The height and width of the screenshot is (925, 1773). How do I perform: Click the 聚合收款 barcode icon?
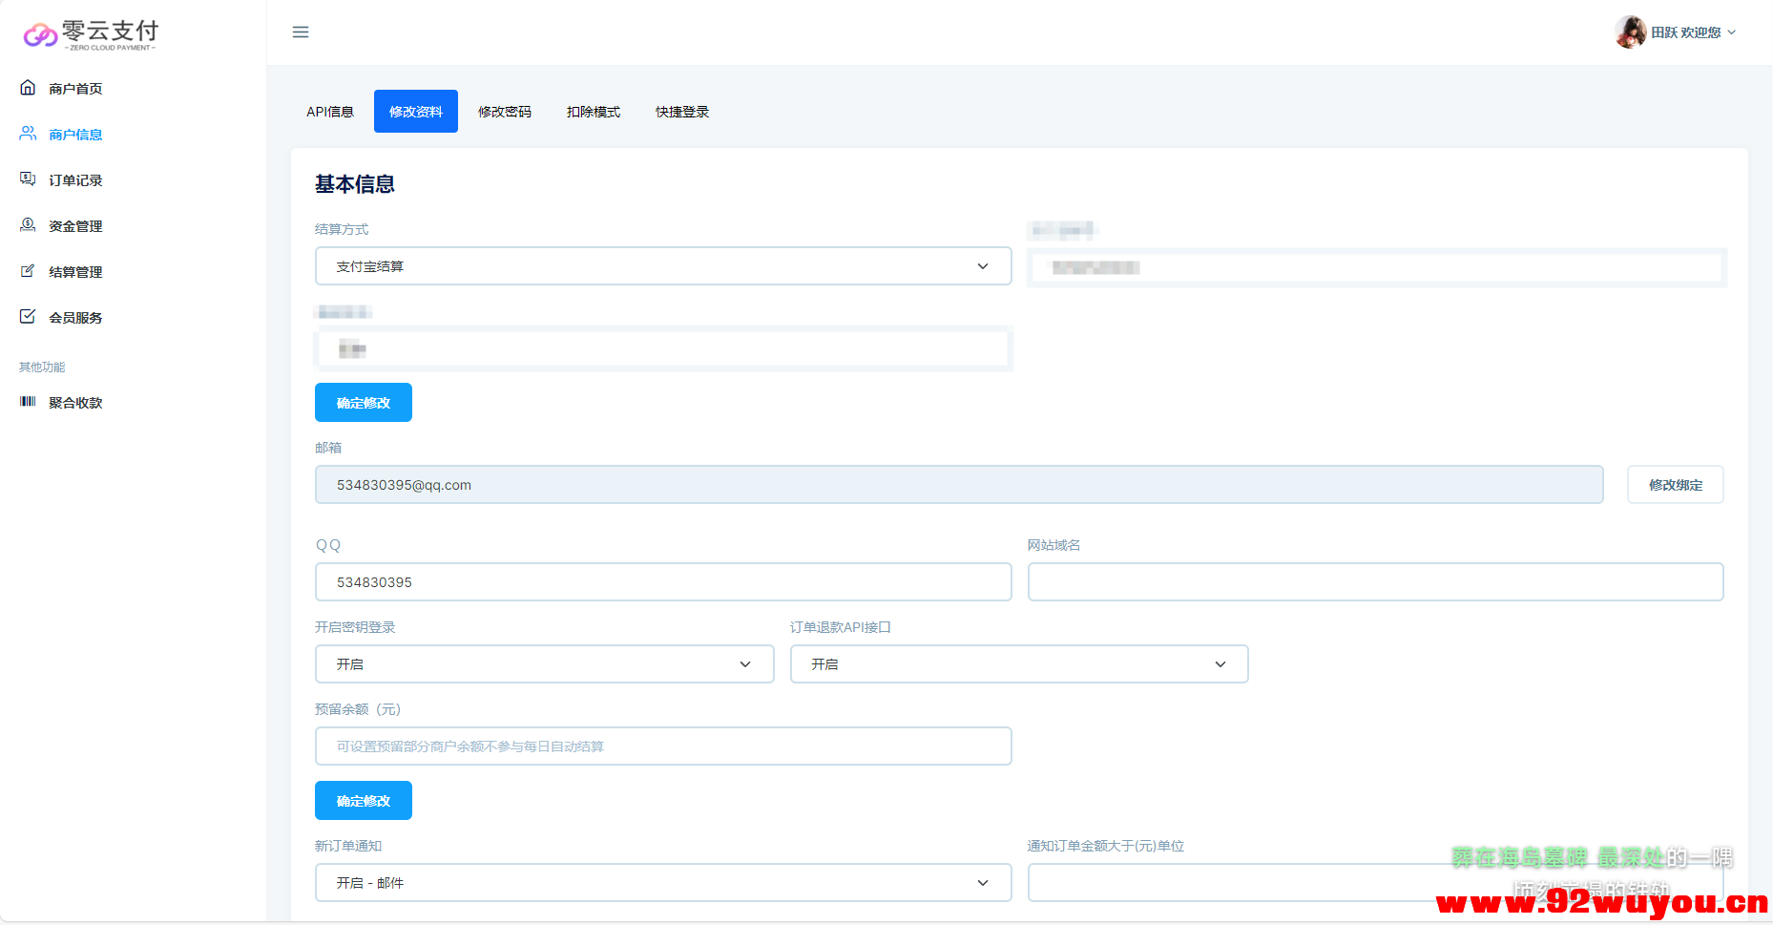[x=28, y=402]
